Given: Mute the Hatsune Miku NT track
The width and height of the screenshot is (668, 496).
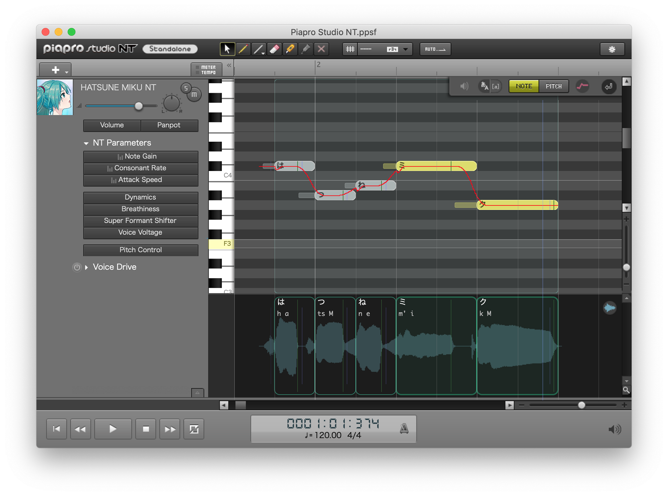Looking at the screenshot, I should tap(194, 95).
